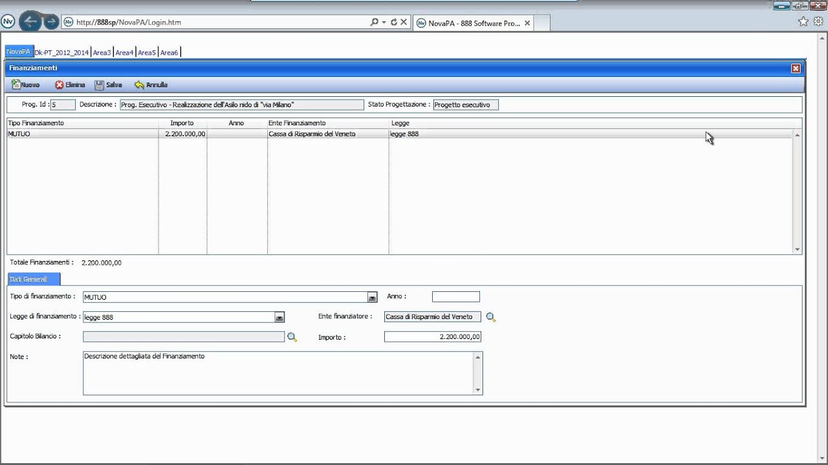Open the Area3 tab
This screenshot has width=828, height=465.
click(x=102, y=52)
